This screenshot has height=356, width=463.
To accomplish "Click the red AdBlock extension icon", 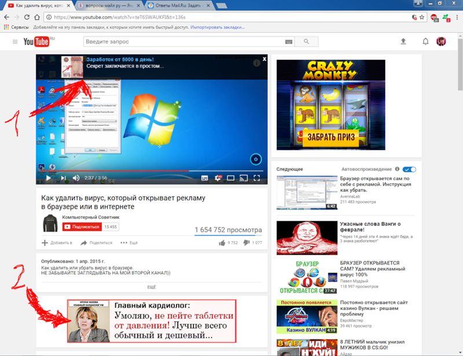I will pyautogui.click(x=434, y=17).
